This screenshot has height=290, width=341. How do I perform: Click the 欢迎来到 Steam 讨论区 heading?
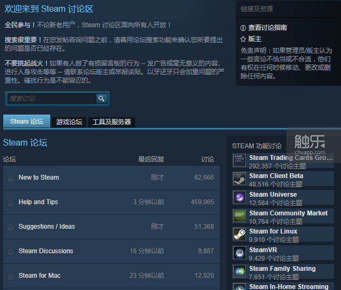coord(49,9)
